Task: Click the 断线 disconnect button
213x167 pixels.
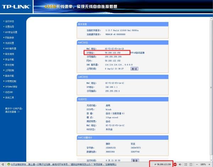Action: [x=134, y=69]
